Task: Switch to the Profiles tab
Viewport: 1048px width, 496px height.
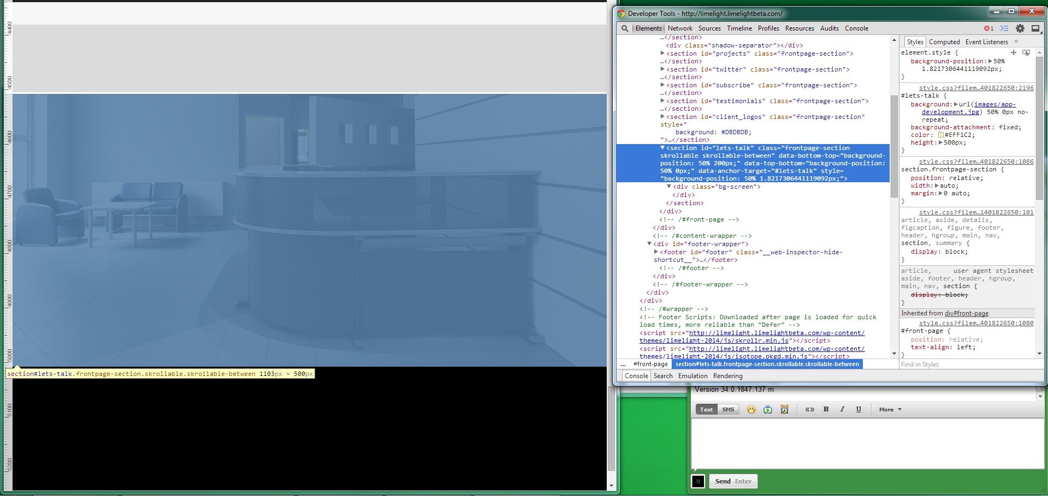Action: click(x=768, y=28)
